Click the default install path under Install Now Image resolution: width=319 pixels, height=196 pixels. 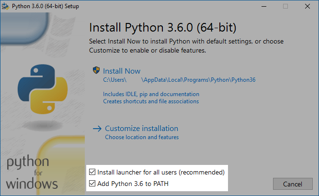pos(179,80)
